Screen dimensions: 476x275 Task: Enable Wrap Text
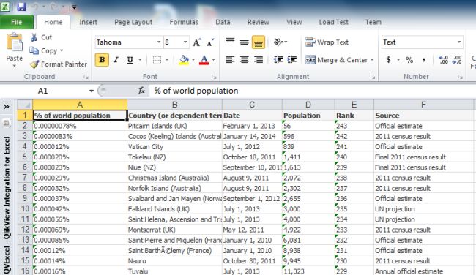[327, 42]
